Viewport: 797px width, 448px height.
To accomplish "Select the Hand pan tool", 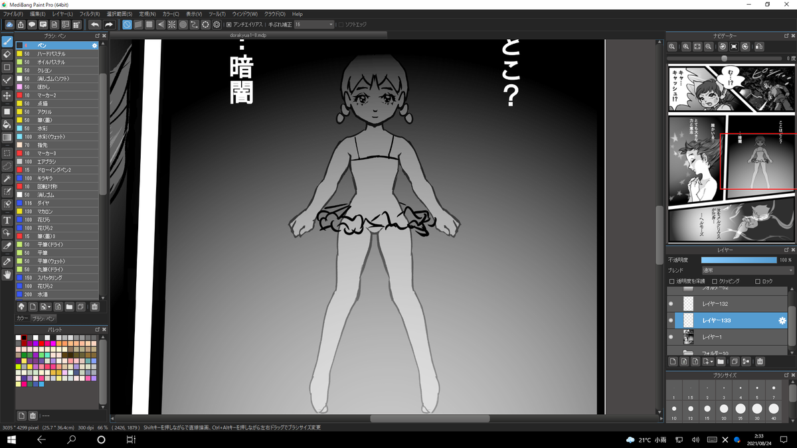I will tap(7, 274).
